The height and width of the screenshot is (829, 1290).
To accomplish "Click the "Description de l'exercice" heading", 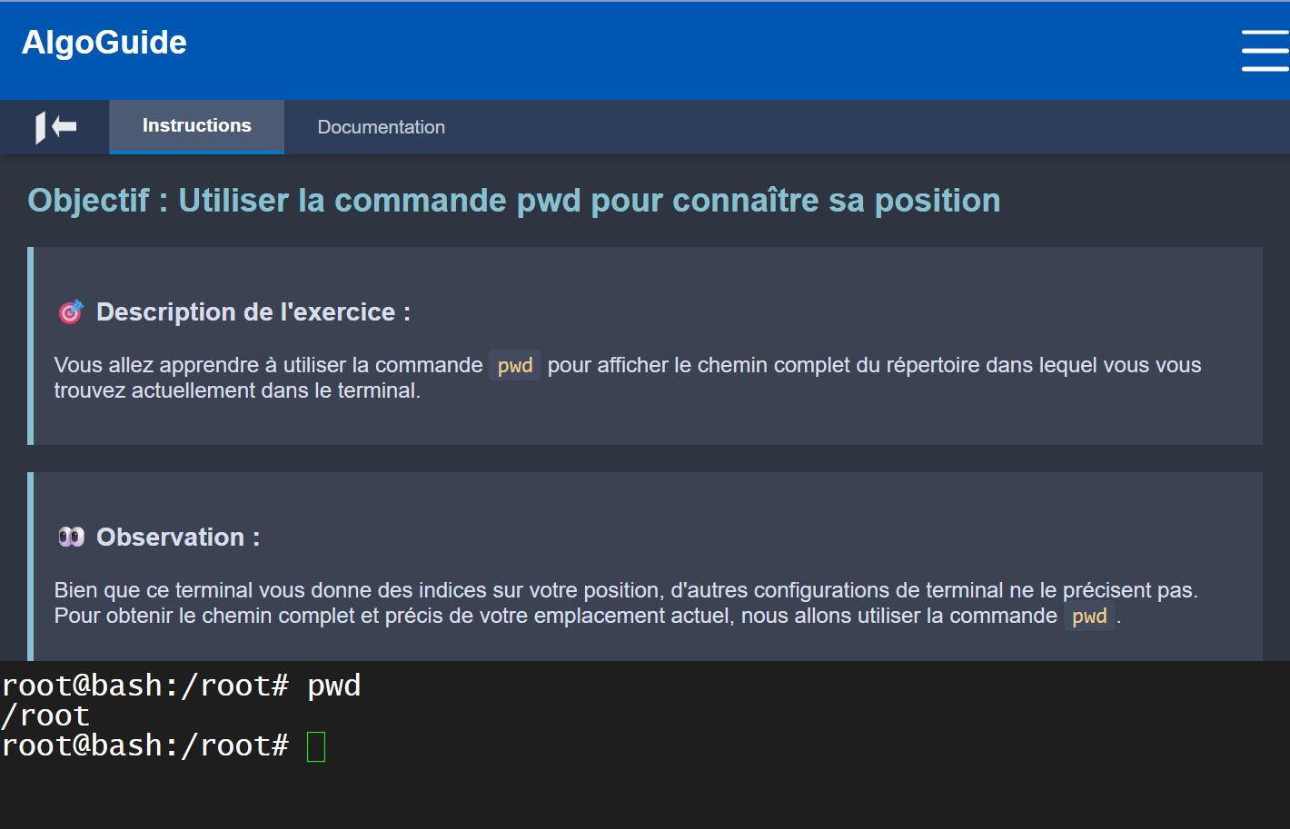I will (x=253, y=312).
